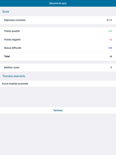The width and height of the screenshot is (116, 155).
Task: Click the Total row label
Action: (x=7, y=57)
